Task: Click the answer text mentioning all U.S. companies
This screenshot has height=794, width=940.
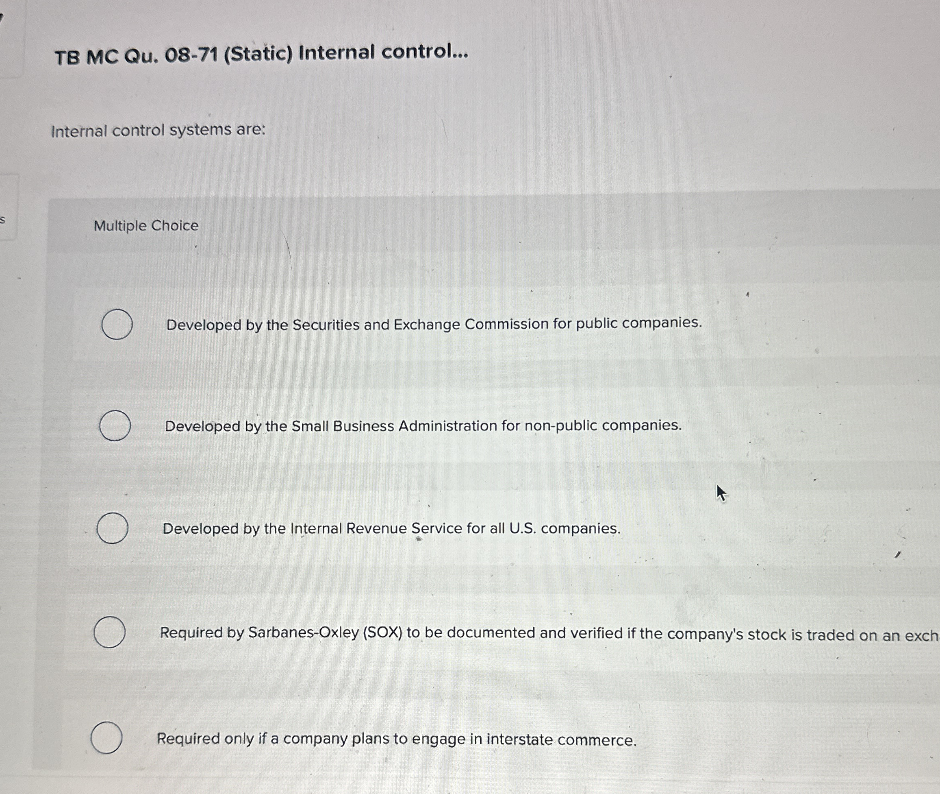Action: click(x=391, y=529)
